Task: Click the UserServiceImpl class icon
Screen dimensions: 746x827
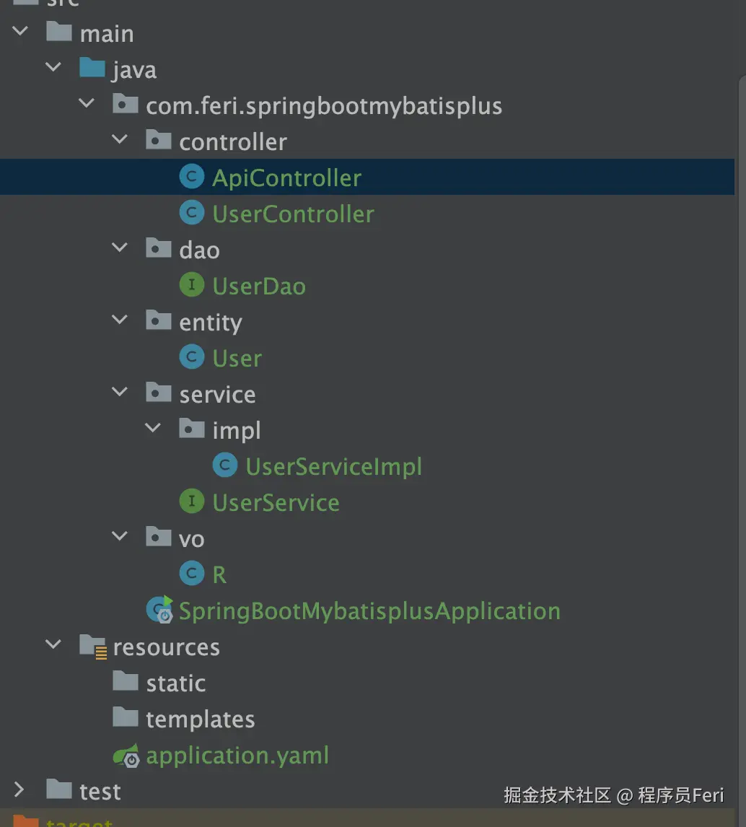Action: pyautogui.click(x=224, y=466)
